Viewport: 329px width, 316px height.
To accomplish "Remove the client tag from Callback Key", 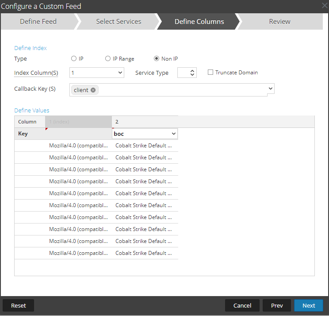I will point(93,90).
